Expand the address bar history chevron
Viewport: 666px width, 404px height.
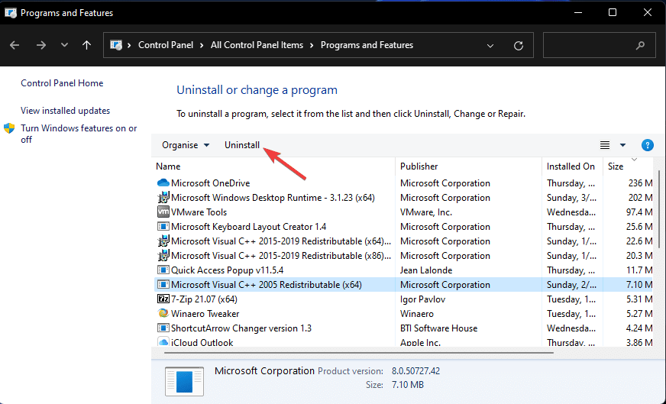point(490,46)
